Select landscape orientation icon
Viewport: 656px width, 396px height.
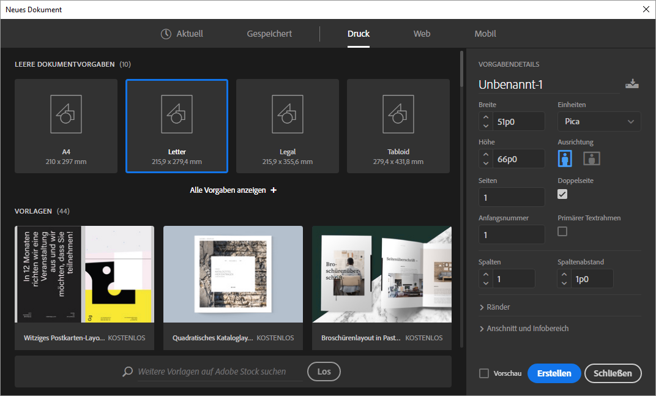592,159
